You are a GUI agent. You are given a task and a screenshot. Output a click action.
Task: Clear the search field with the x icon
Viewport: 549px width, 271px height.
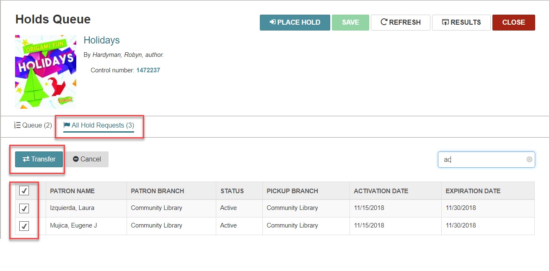[x=529, y=159]
